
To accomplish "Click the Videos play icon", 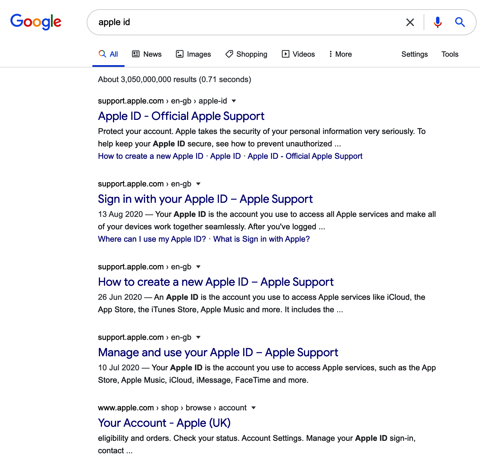I will [285, 54].
